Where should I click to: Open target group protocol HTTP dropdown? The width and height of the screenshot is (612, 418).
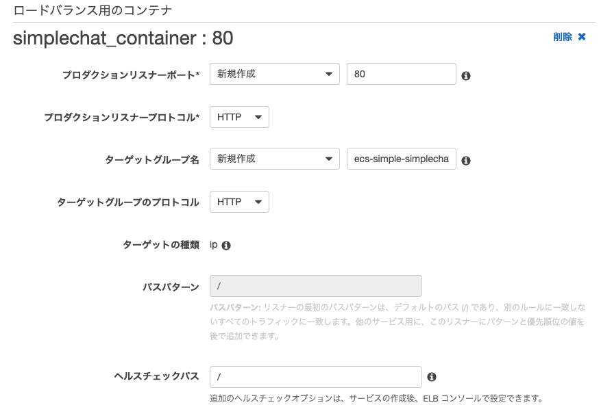pyautogui.click(x=239, y=202)
